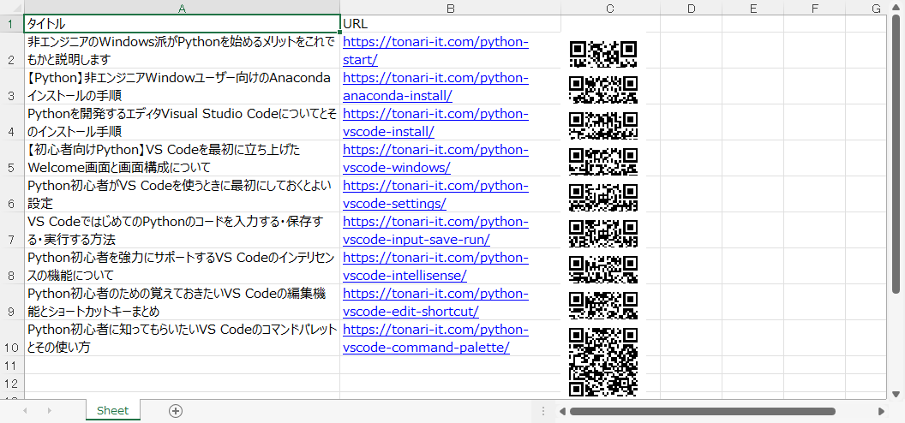
Task: Open the python-vscode-settings link
Action: coord(435,194)
